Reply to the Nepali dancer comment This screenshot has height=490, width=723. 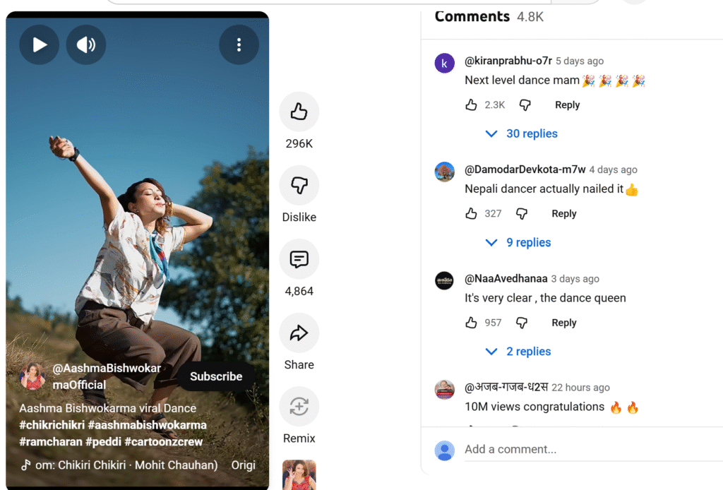coord(564,214)
